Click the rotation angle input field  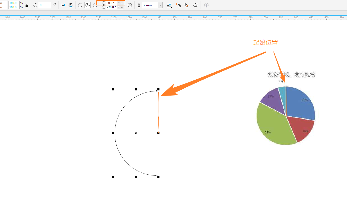[x=44, y=5]
